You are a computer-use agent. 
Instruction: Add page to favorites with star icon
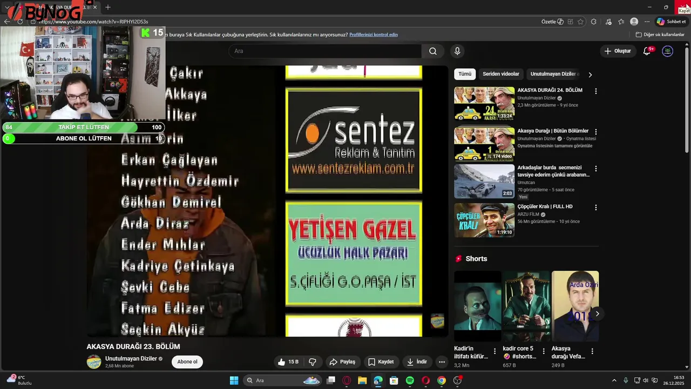click(x=581, y=22)
